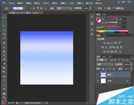Choose the Radial Gradient style
Image resolution: width=134 pixels, height=105 pixels.
tap(34, 8)
